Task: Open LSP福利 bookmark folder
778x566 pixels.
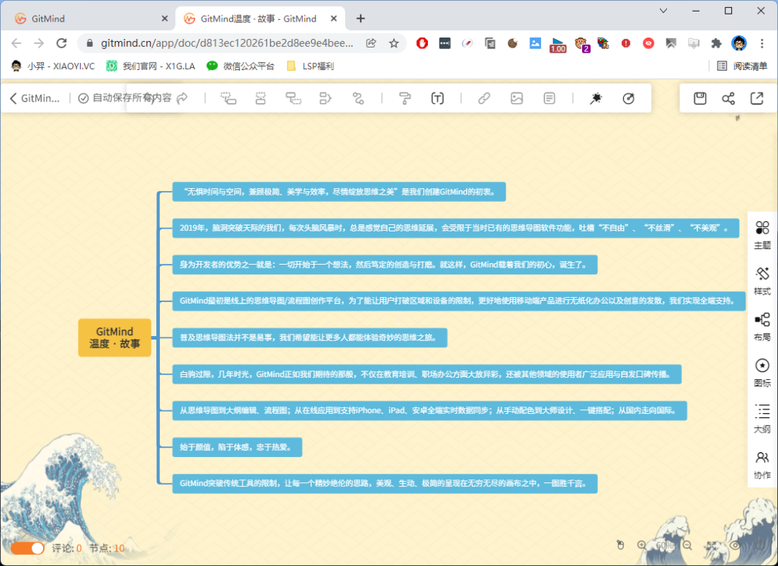Action: pyautogui.click(x=310, y=66)
